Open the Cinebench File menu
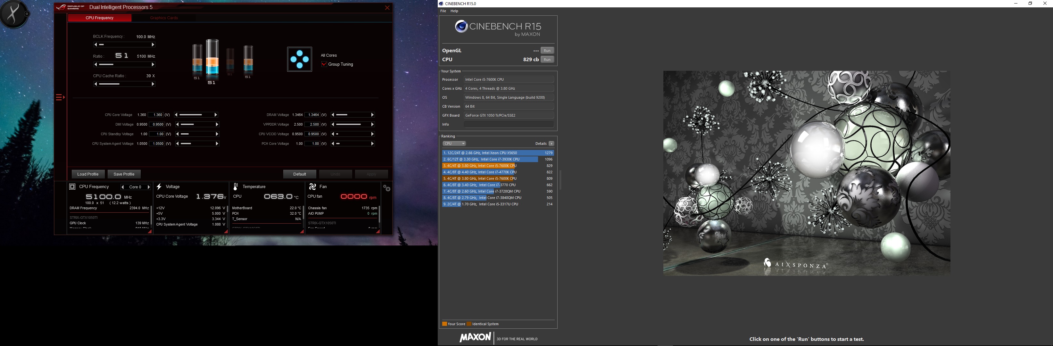This screenshot has width=1053, height=346. pos(443,11)
